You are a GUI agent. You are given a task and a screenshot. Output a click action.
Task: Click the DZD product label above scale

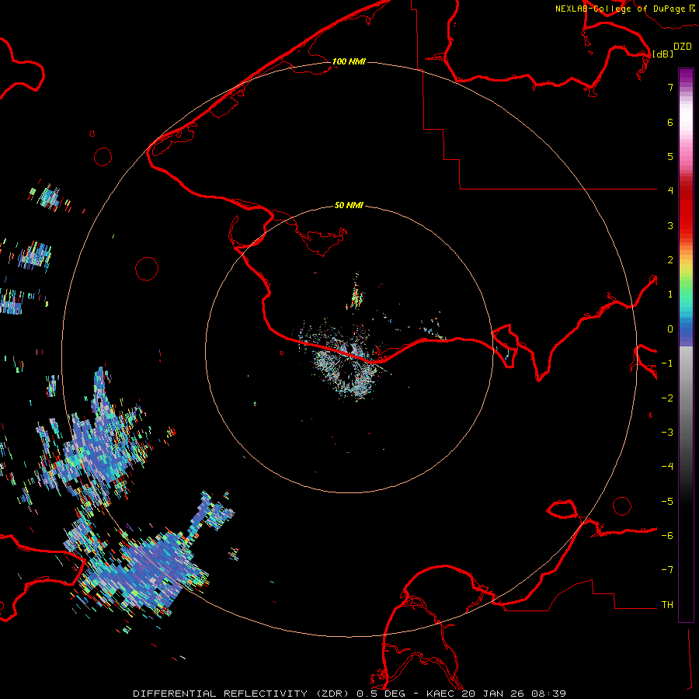pos(683,47)
